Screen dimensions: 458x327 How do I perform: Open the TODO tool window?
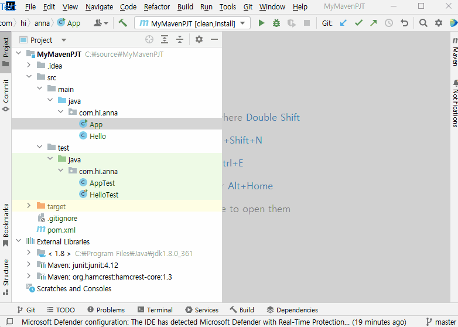[x=61, y=310]
